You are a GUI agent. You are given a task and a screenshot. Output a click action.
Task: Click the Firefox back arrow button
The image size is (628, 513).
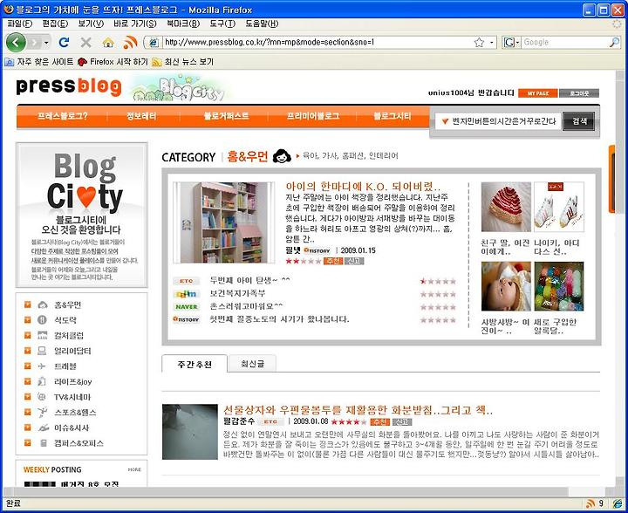(x=15, y=42)
